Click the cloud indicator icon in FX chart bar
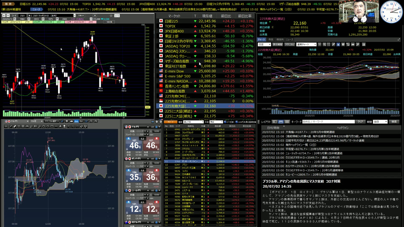 [72, 121]
